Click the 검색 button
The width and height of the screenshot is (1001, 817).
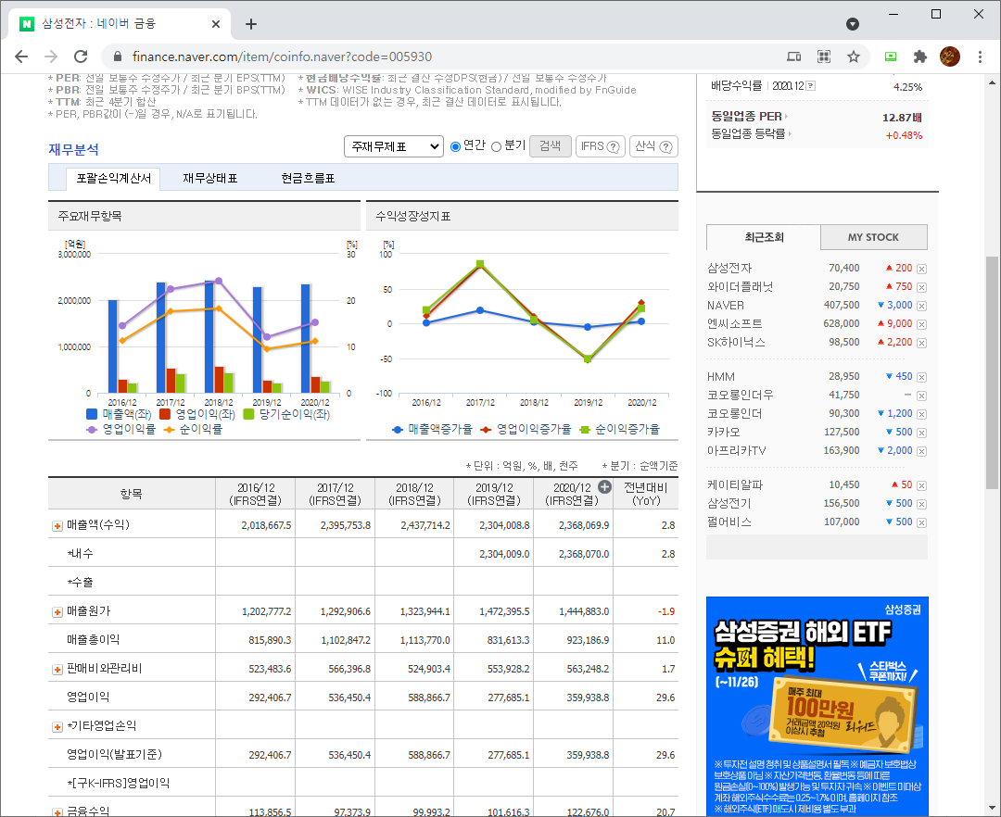tap(551, 146)
